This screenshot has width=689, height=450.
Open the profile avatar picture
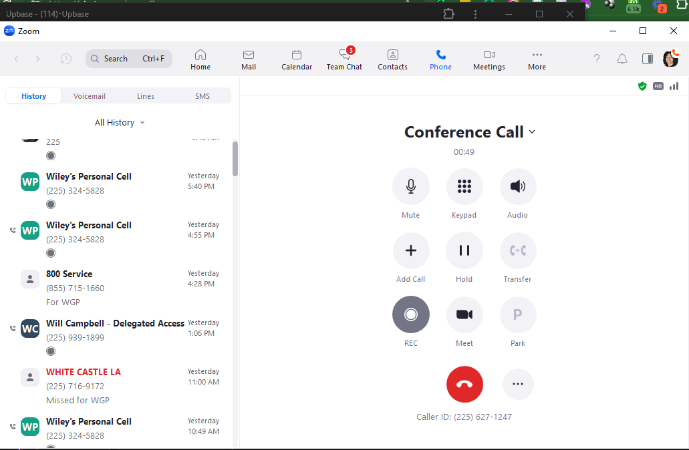[x=671, y=59]
